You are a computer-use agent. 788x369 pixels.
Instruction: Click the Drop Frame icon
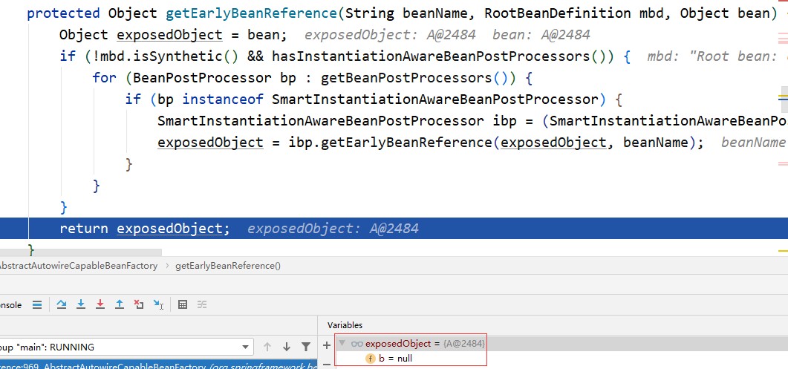point(139,304)
